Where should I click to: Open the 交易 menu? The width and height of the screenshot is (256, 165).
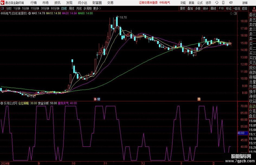point(110,3)
